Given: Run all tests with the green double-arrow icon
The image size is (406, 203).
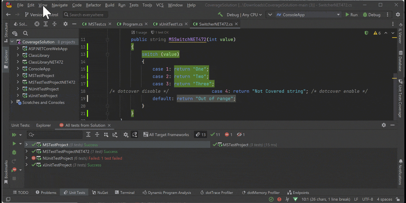Looking at the screenshot, I should click(x=15, y=135).
